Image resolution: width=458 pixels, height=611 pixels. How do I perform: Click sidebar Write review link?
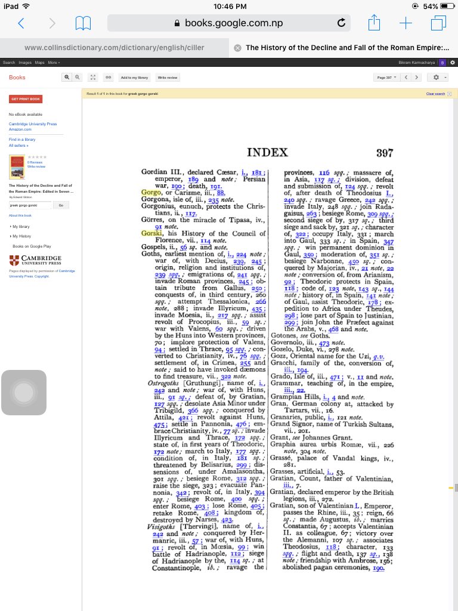[36, 166]
